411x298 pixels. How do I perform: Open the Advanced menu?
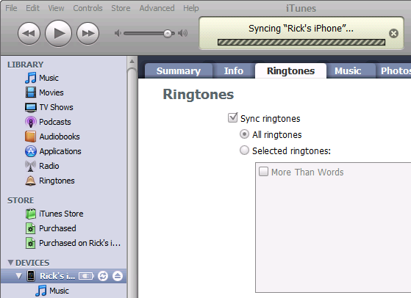point(157,8)
